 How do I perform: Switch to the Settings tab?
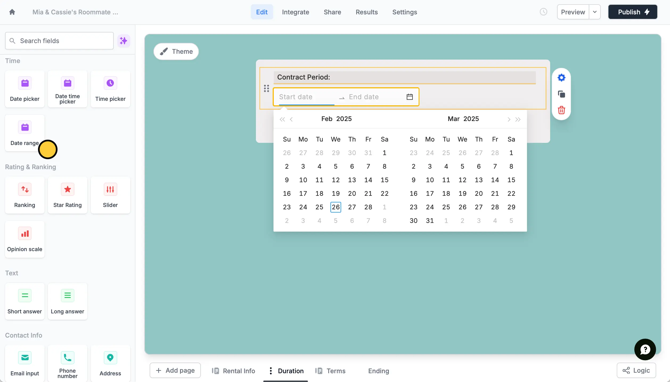(x=405, y=12)
